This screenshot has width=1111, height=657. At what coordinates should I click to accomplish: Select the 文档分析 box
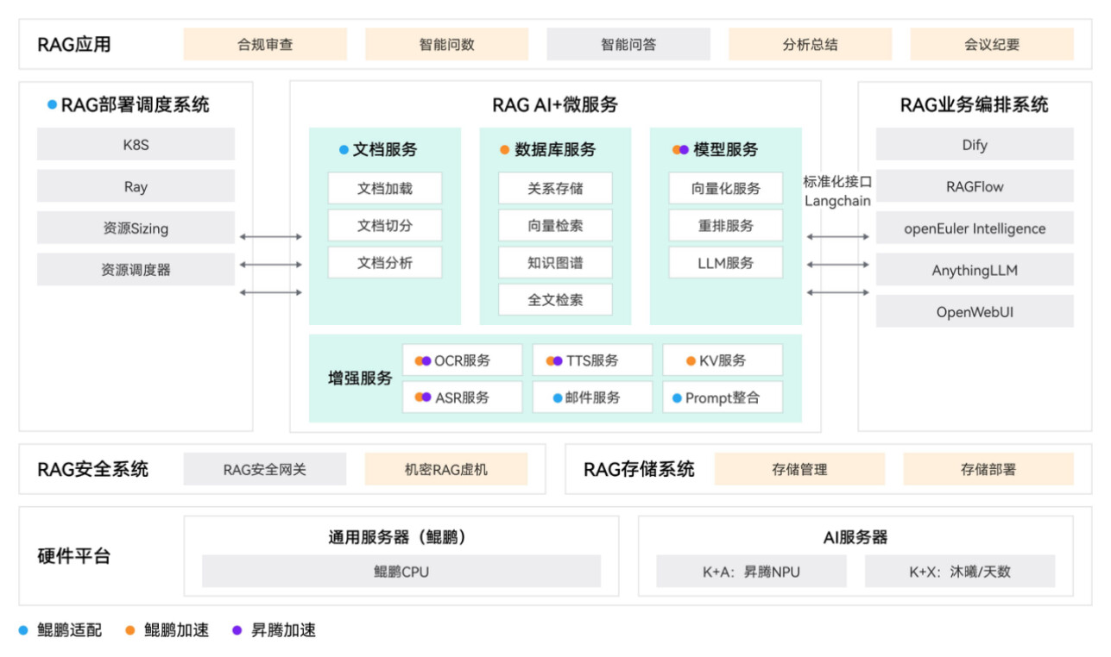[385, 262]
